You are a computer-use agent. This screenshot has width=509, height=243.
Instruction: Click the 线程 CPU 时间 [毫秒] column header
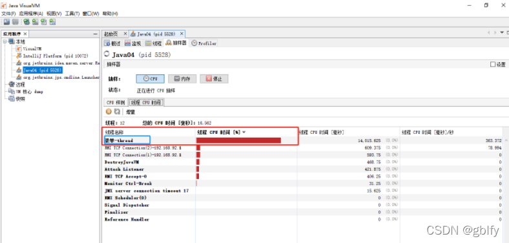[348, 132]
